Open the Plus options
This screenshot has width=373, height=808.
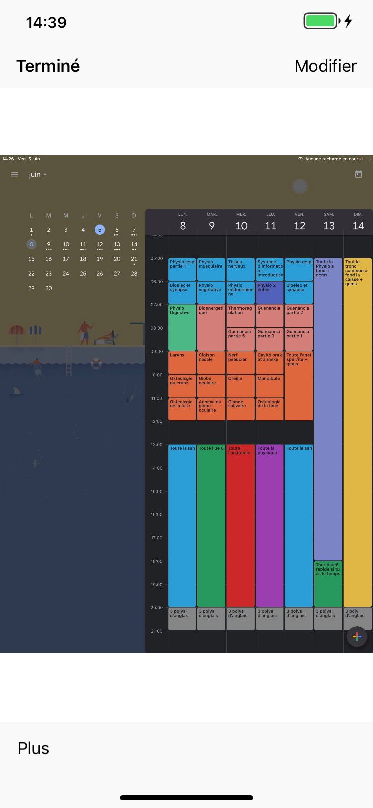(x=33, y=748)
